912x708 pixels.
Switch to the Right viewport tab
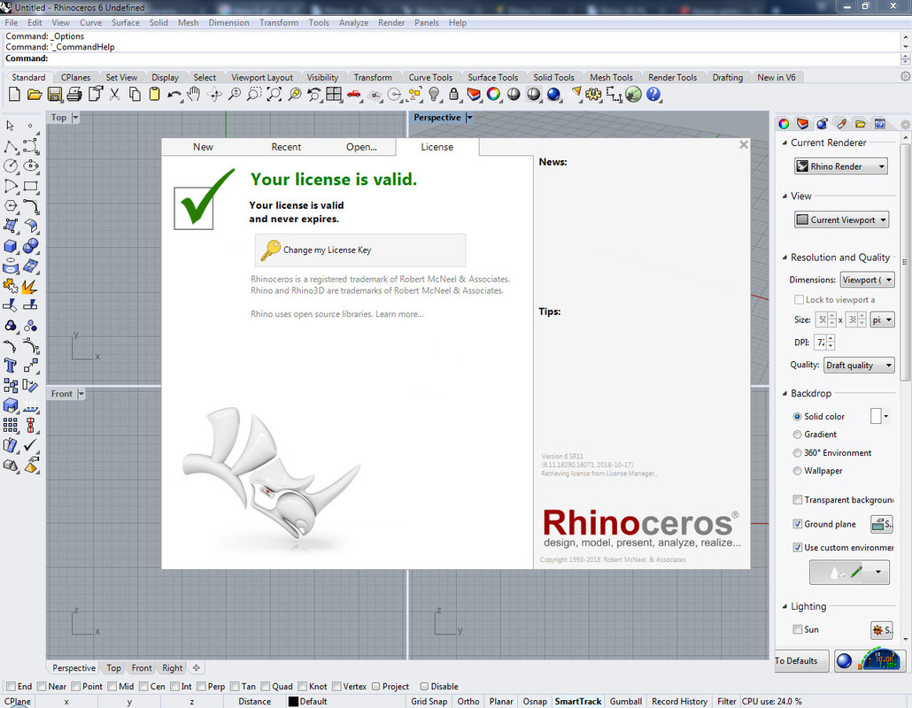coord(172,668)
